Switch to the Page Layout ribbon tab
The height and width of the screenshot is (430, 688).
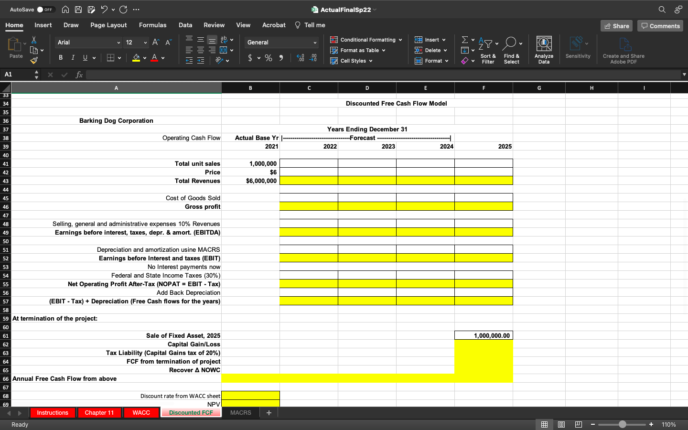click(x=108, y=25)
